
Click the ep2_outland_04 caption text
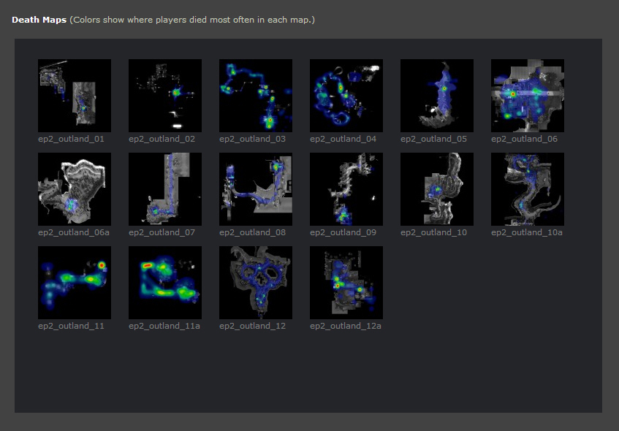tap(343, 139)
